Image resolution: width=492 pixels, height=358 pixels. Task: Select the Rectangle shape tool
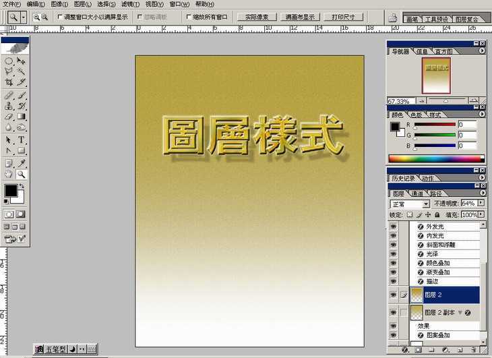21,150
